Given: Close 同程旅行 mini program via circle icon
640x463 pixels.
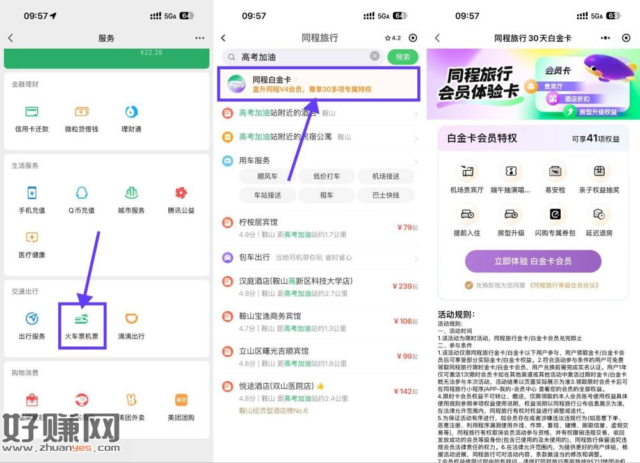Looking at the screenshot, I should (x=413, y=38).
